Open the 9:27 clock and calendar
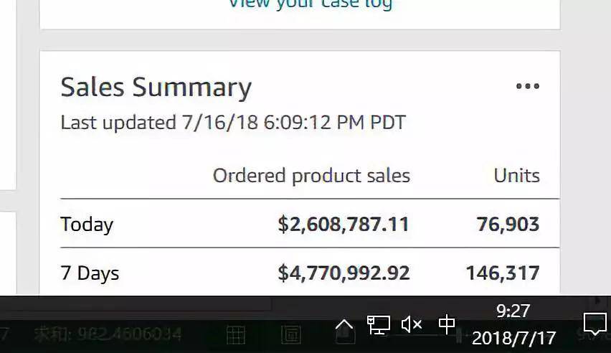611x353 pixels. pyautogui.click(x=513, y=324)
